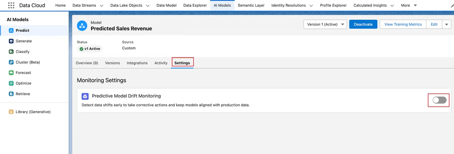Select Retrieve in AI Models sidebar
This screenshot has width=454, height=154.
coord(34,94)
